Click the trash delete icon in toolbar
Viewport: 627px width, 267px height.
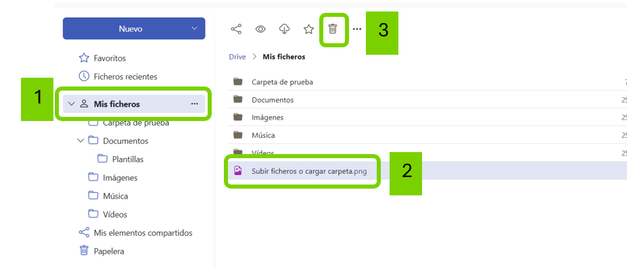coord(333,29)
